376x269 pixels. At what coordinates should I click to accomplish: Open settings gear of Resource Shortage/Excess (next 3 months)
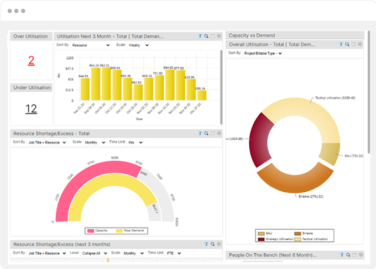[x=219, y=244]
